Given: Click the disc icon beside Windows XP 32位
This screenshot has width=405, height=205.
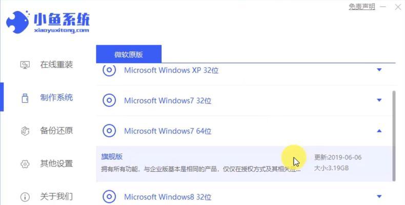Looking at the screenshot, I should (x=109, y=70).
